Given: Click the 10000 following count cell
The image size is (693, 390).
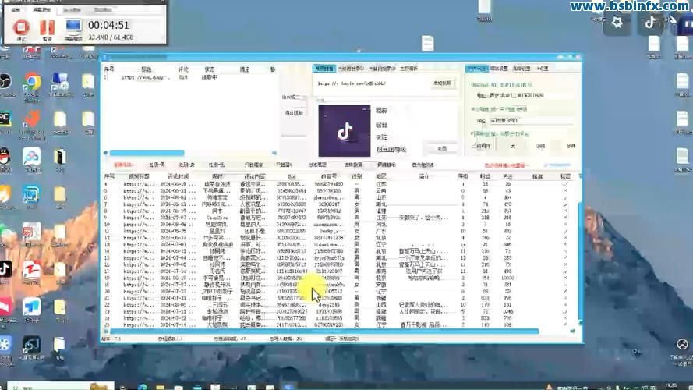Looking at the screenshot, I should 507,278.
